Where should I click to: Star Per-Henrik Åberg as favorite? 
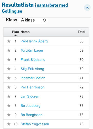pos(9,41)
